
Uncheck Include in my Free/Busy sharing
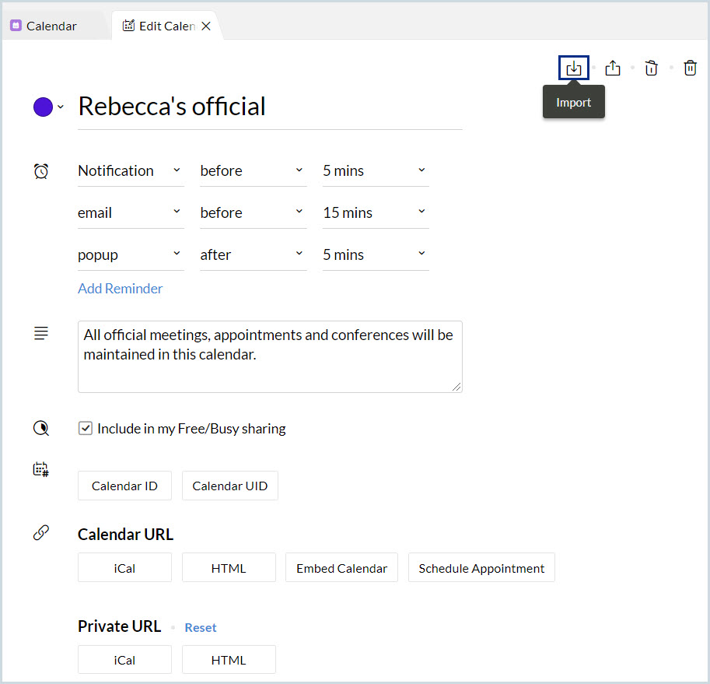click(86, 428)
